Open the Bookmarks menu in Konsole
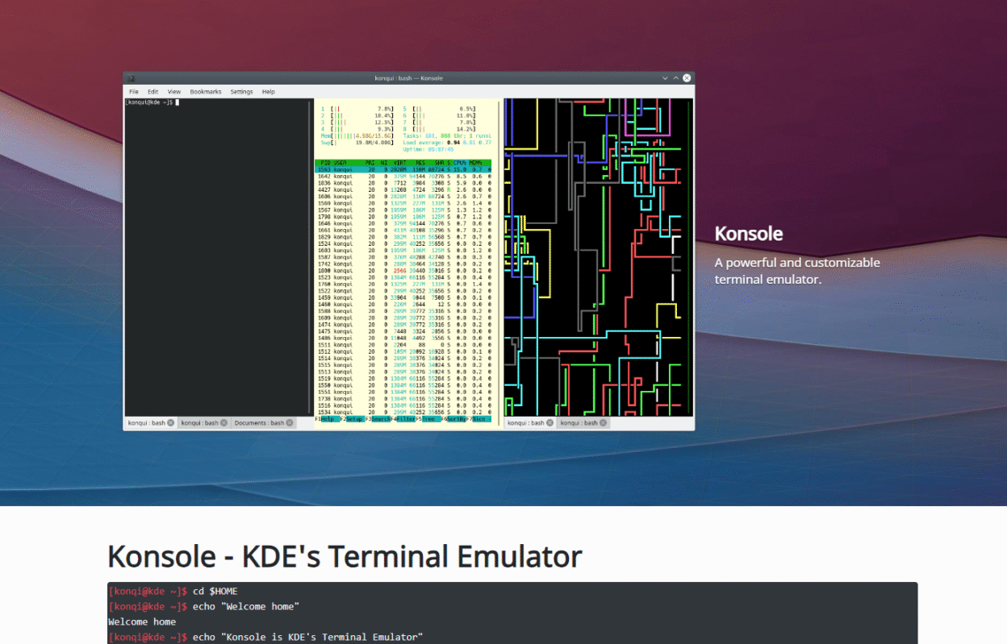Image resolution: width=1007 pixels, height=644 pixels. point(206,92)
